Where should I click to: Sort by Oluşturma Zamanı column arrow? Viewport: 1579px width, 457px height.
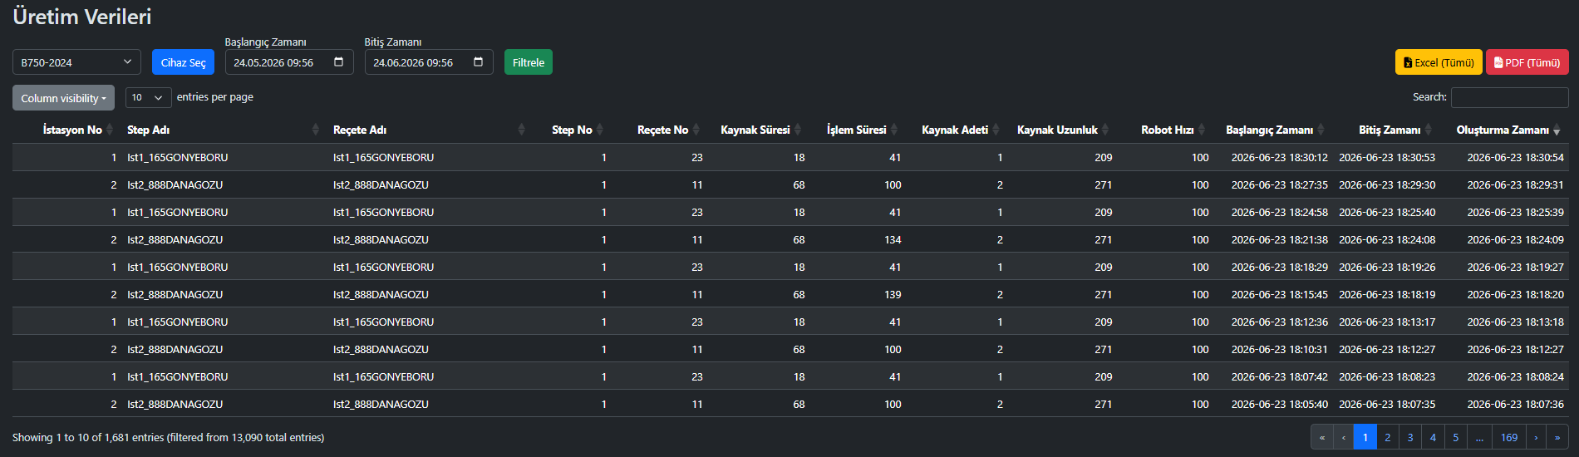click(1557, 130)
